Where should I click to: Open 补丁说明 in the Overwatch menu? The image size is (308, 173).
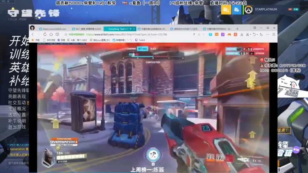coord(17,121)
